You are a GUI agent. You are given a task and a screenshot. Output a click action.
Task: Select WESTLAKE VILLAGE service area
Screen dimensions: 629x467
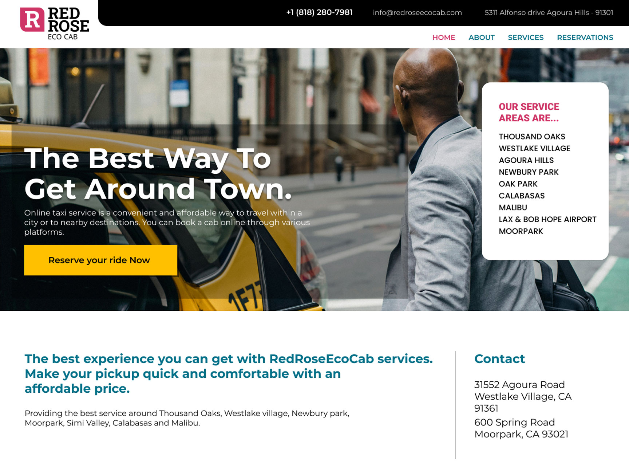coord(534,148)
